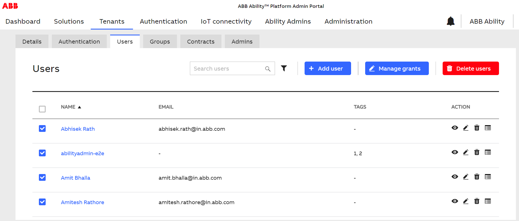This screenshot has height=221, width=519.
Task: Open the Abhisek Rath user link
Action: (x=78, y=129)
